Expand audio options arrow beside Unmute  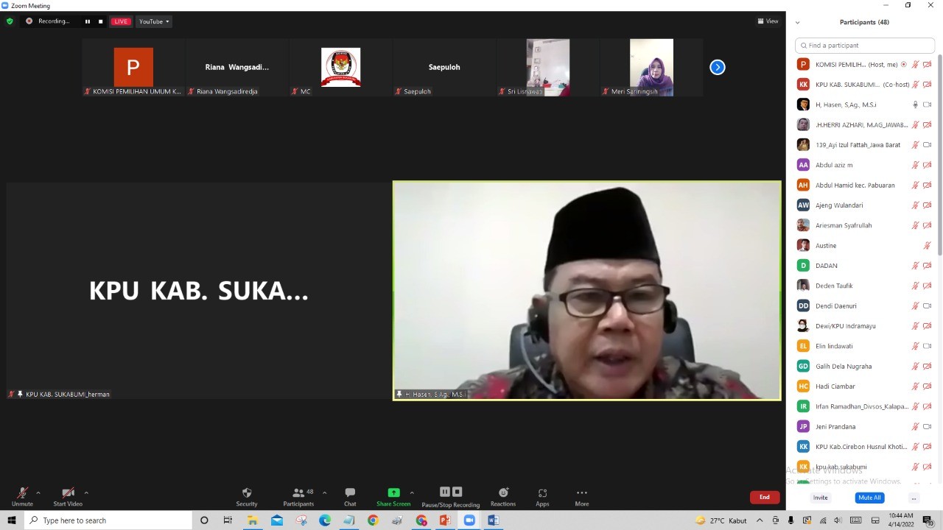(38, 492)
